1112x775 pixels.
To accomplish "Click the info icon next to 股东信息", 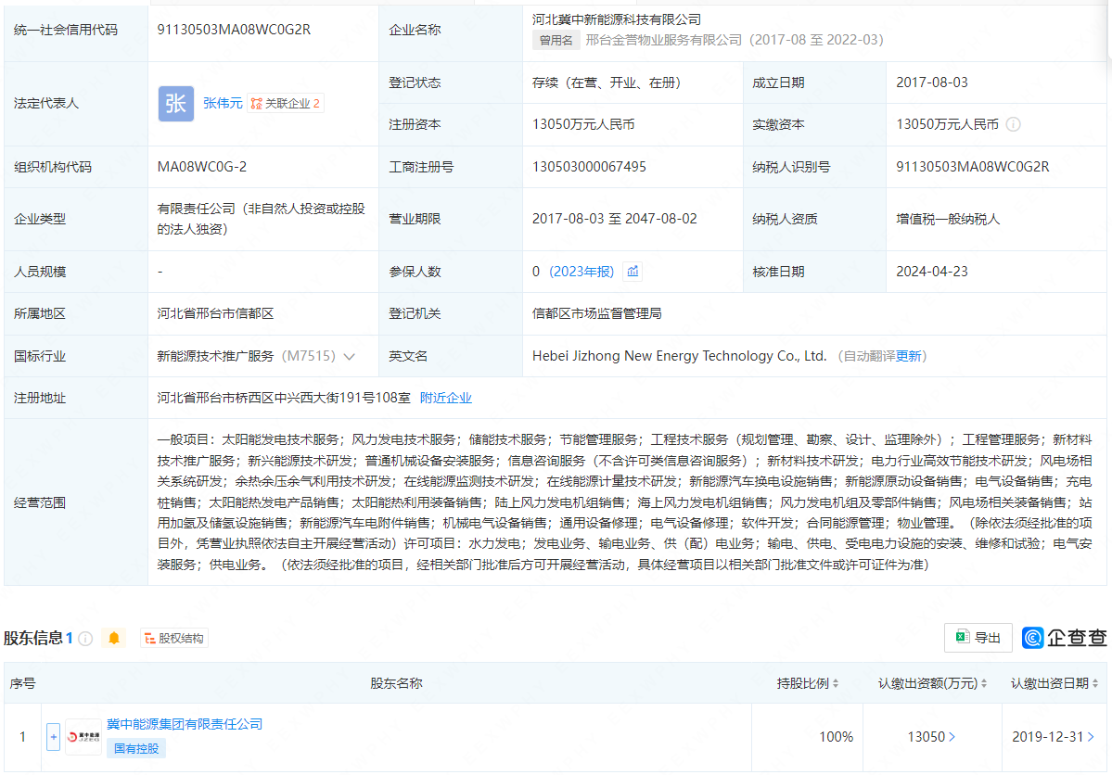I will pos(85,639).
